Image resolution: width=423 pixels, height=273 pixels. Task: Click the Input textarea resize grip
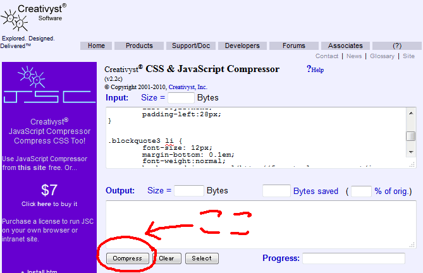click(412, 164)
